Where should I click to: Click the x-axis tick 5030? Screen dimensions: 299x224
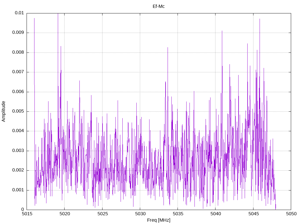(x=140, y=214)
